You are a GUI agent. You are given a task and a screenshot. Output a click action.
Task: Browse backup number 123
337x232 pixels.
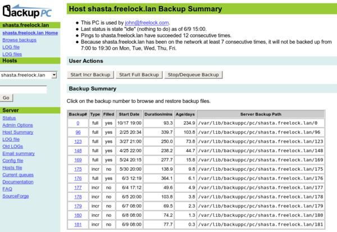tap(78, 142)
